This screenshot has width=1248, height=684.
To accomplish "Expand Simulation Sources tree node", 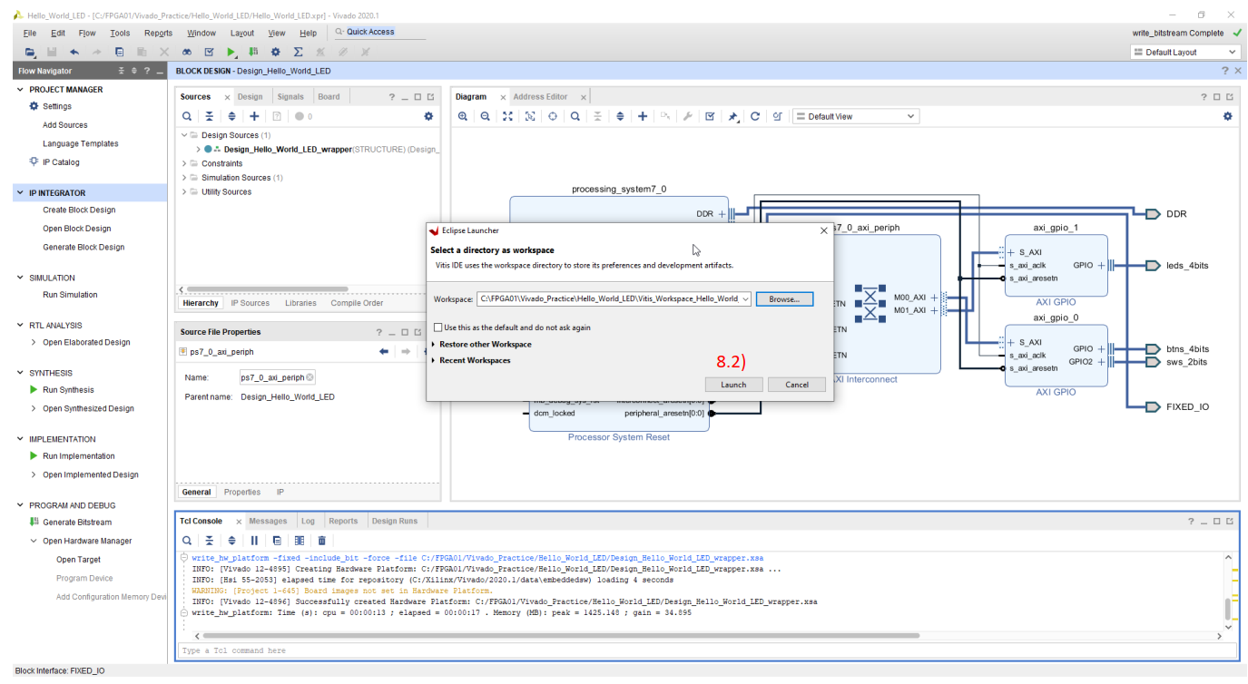I will 184,178.
